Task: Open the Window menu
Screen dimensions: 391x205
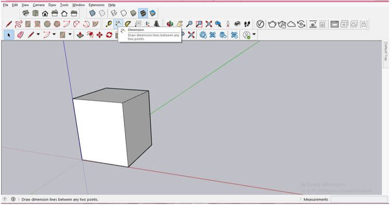Action: point(78,5)
